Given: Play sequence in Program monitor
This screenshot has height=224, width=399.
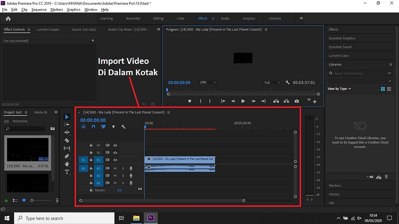Looking at the screenshot, I should [x=243, y=101].
